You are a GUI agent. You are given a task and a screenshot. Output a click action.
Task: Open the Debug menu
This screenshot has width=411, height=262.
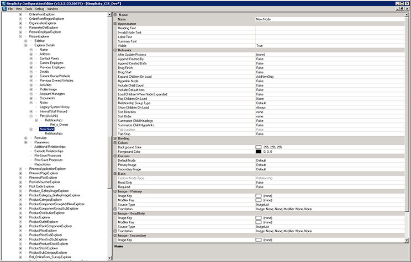click(x=40, y=9)
